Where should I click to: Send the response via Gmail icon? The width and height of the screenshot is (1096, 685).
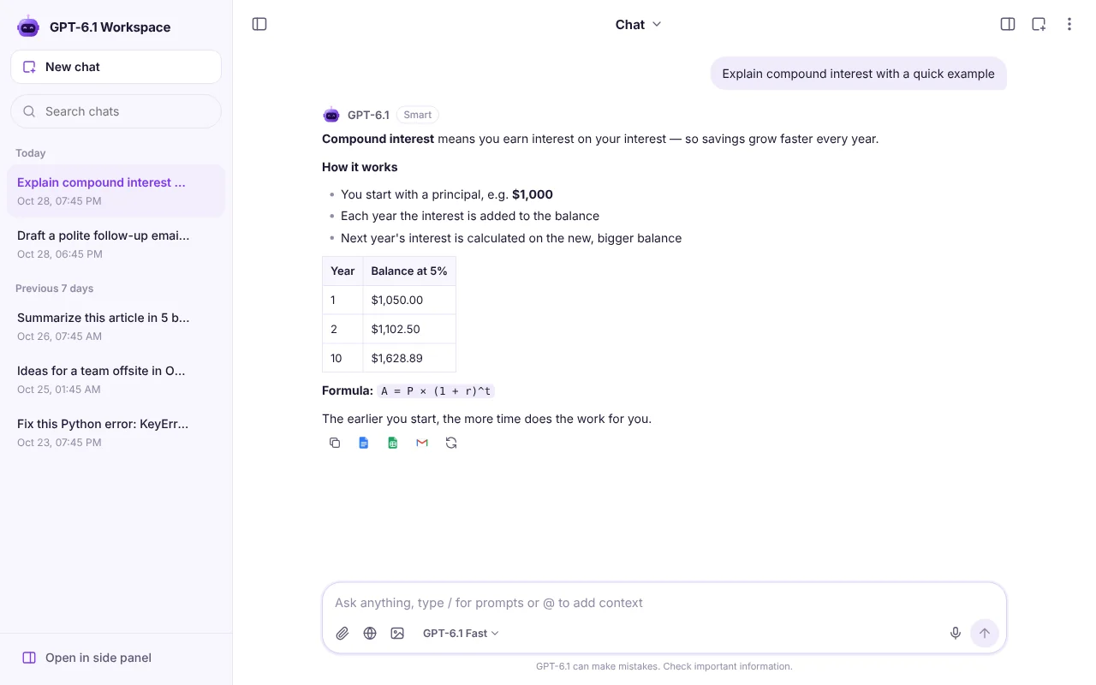(x=422, y=443)
